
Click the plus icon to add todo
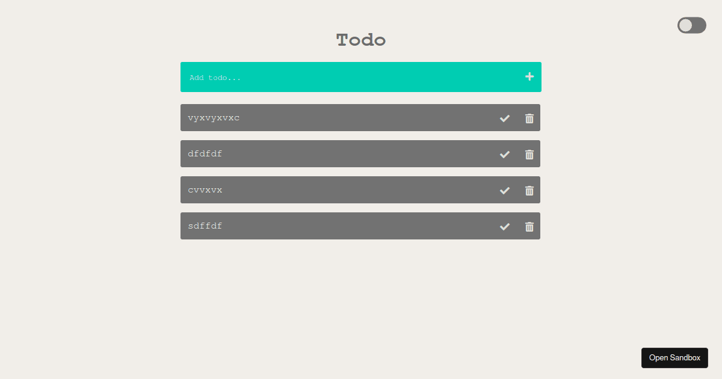click(529, 76)
